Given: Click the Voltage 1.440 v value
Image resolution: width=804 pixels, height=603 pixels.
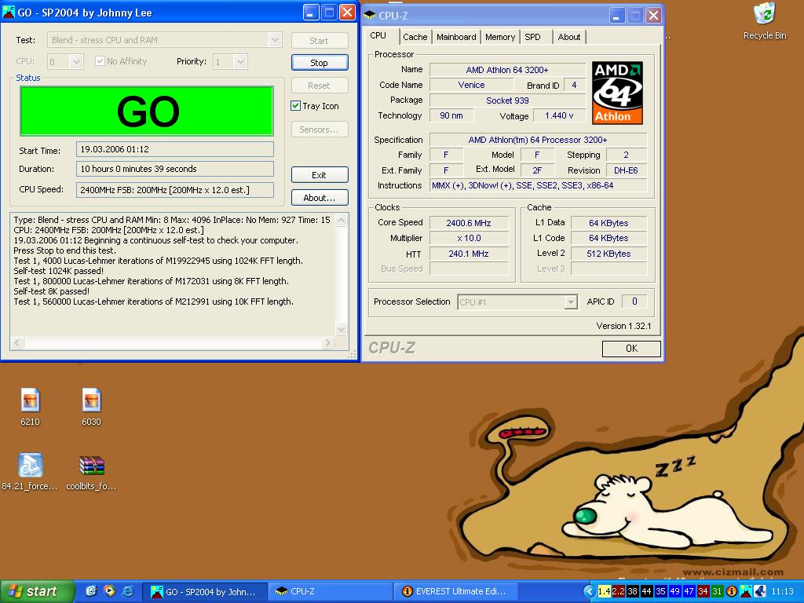Looking at the screenshot, I should coord(559,115).
